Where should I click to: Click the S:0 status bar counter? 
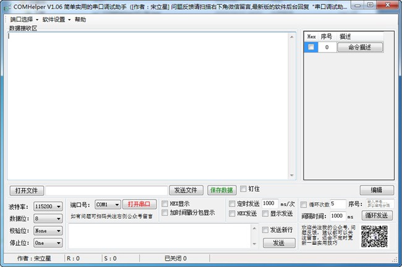(110, 258)
